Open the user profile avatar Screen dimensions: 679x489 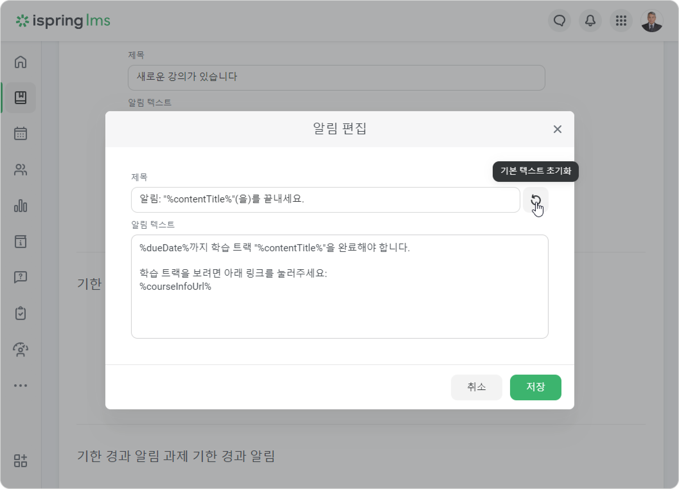[652, 21]
